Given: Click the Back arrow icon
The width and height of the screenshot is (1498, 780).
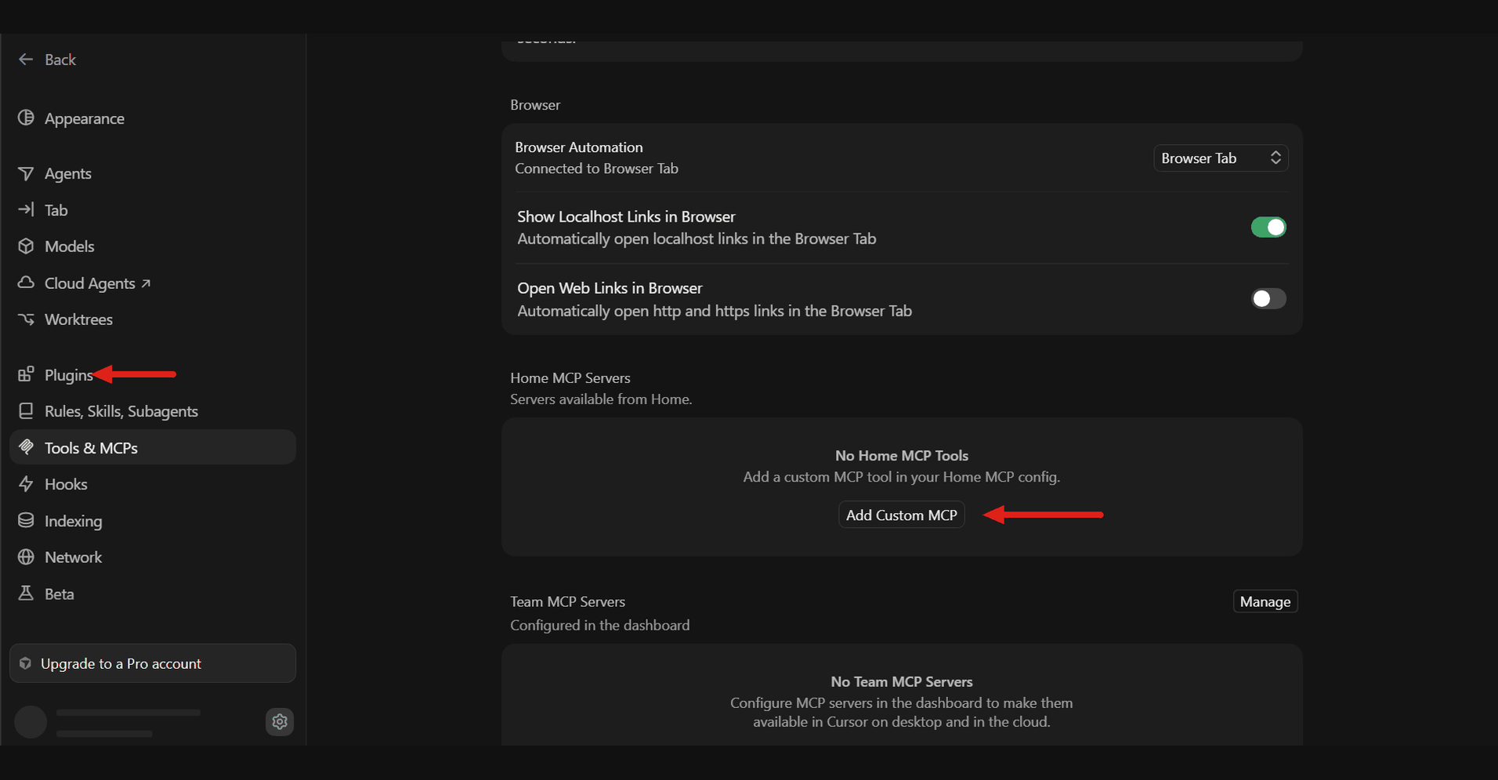Looking at the screenshot, I should (x=26, y=60).
